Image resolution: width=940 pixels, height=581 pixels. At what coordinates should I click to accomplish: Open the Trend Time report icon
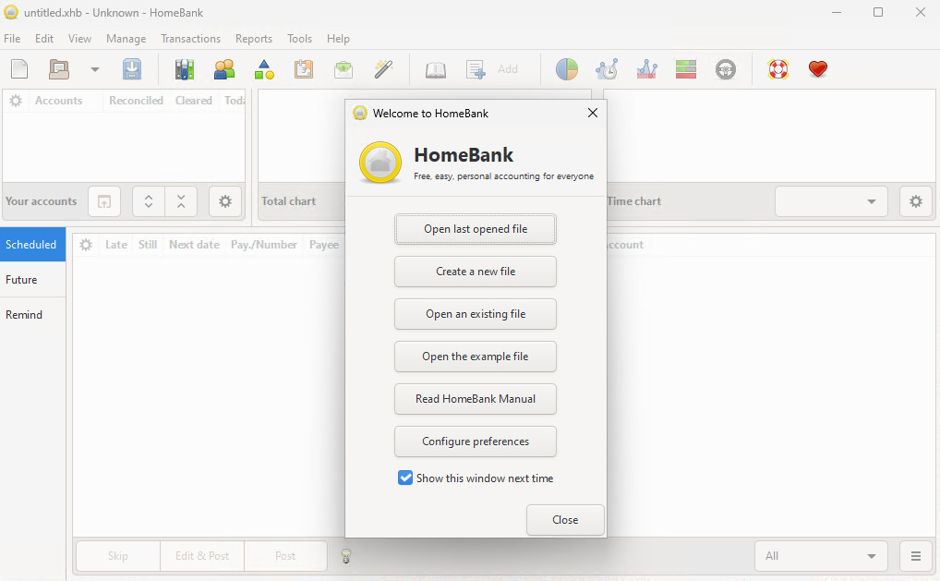(x=607, y=69)
